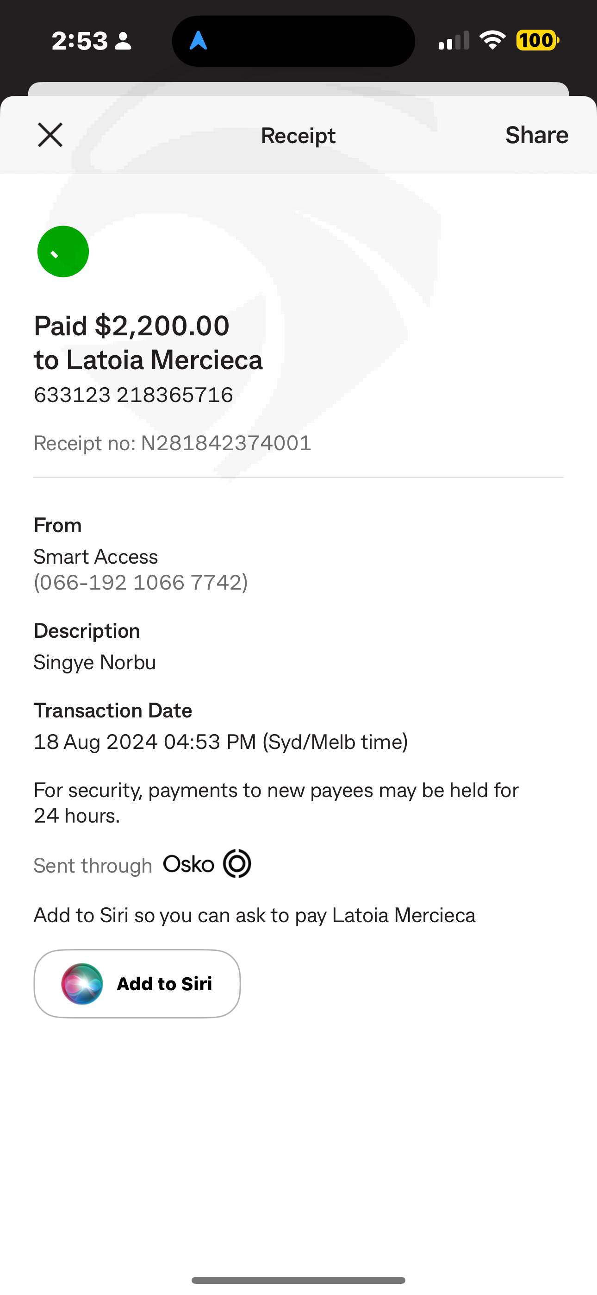Tap the Add to Siri button
The width and height of the screenshot is (597, 1295).
pos(137,983)
